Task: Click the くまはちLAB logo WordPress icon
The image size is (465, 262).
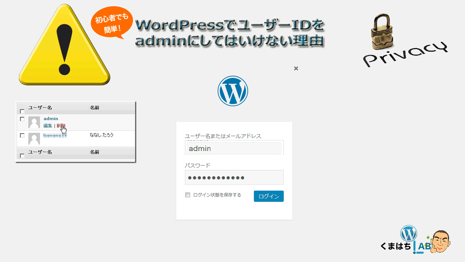Action: [x=408, y=233]
